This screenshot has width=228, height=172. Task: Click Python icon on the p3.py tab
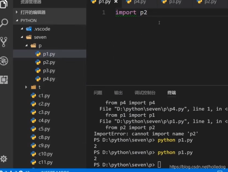[x=164, y=1]
